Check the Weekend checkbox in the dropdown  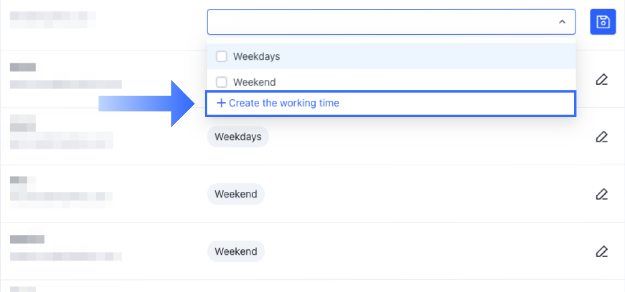[221, 82]
